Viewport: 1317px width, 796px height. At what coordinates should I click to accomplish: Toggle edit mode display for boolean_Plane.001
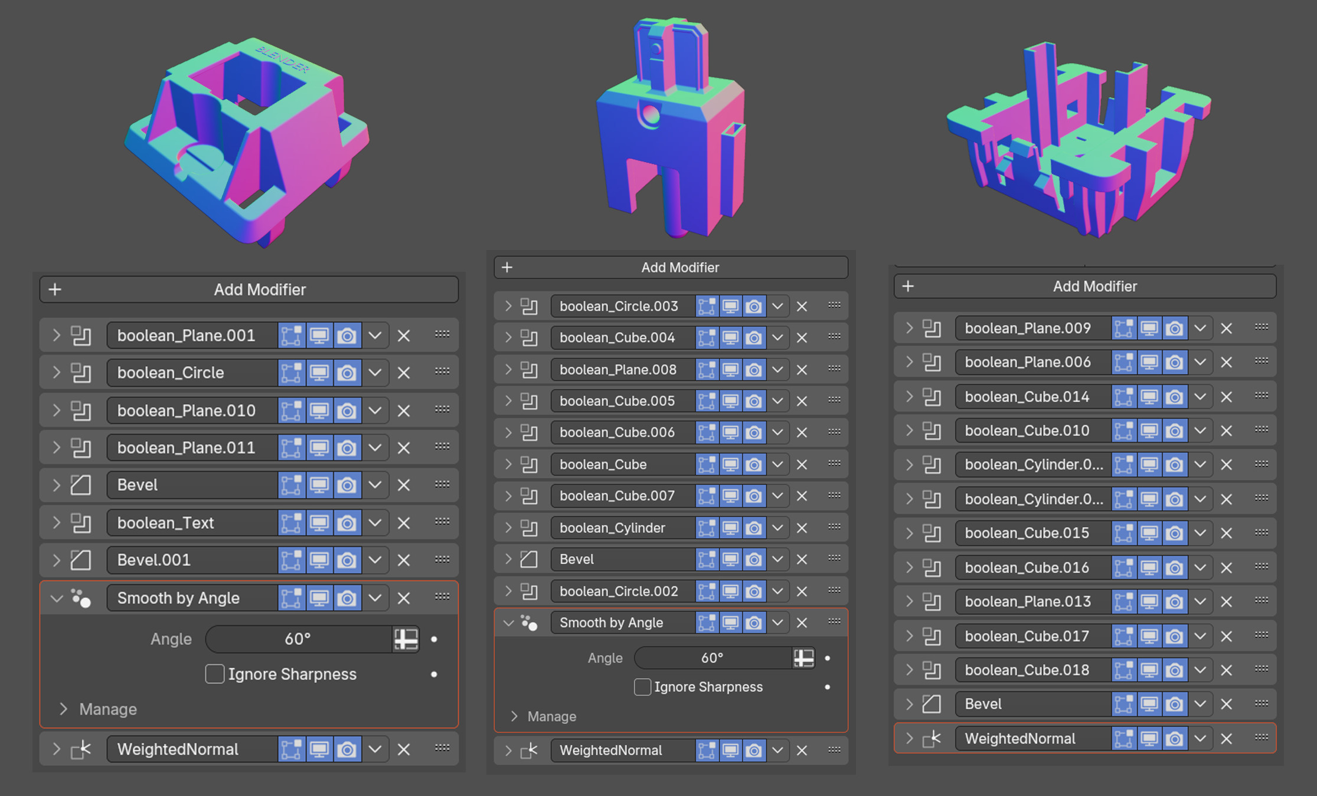pos(292,335)
